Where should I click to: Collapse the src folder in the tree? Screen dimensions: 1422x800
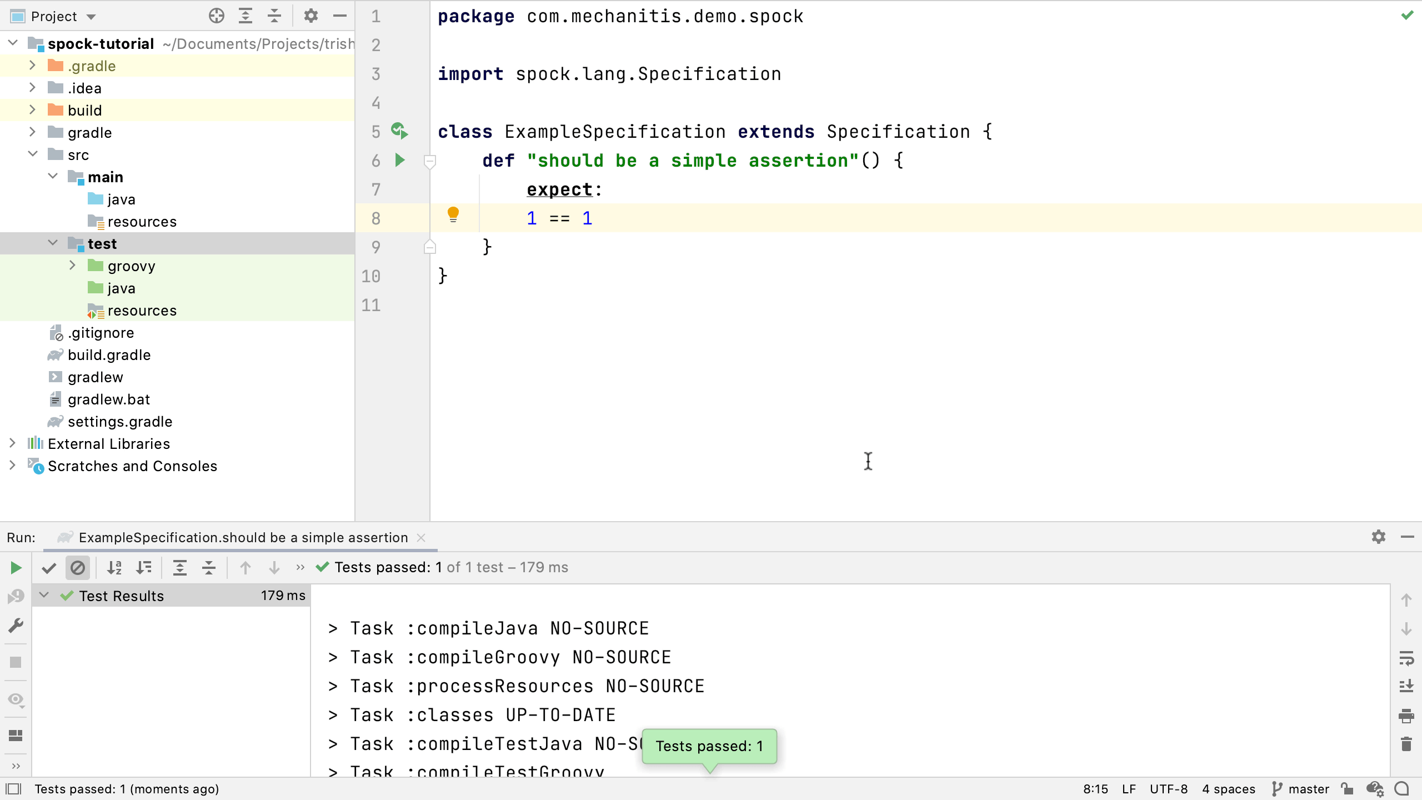(32, 154)
